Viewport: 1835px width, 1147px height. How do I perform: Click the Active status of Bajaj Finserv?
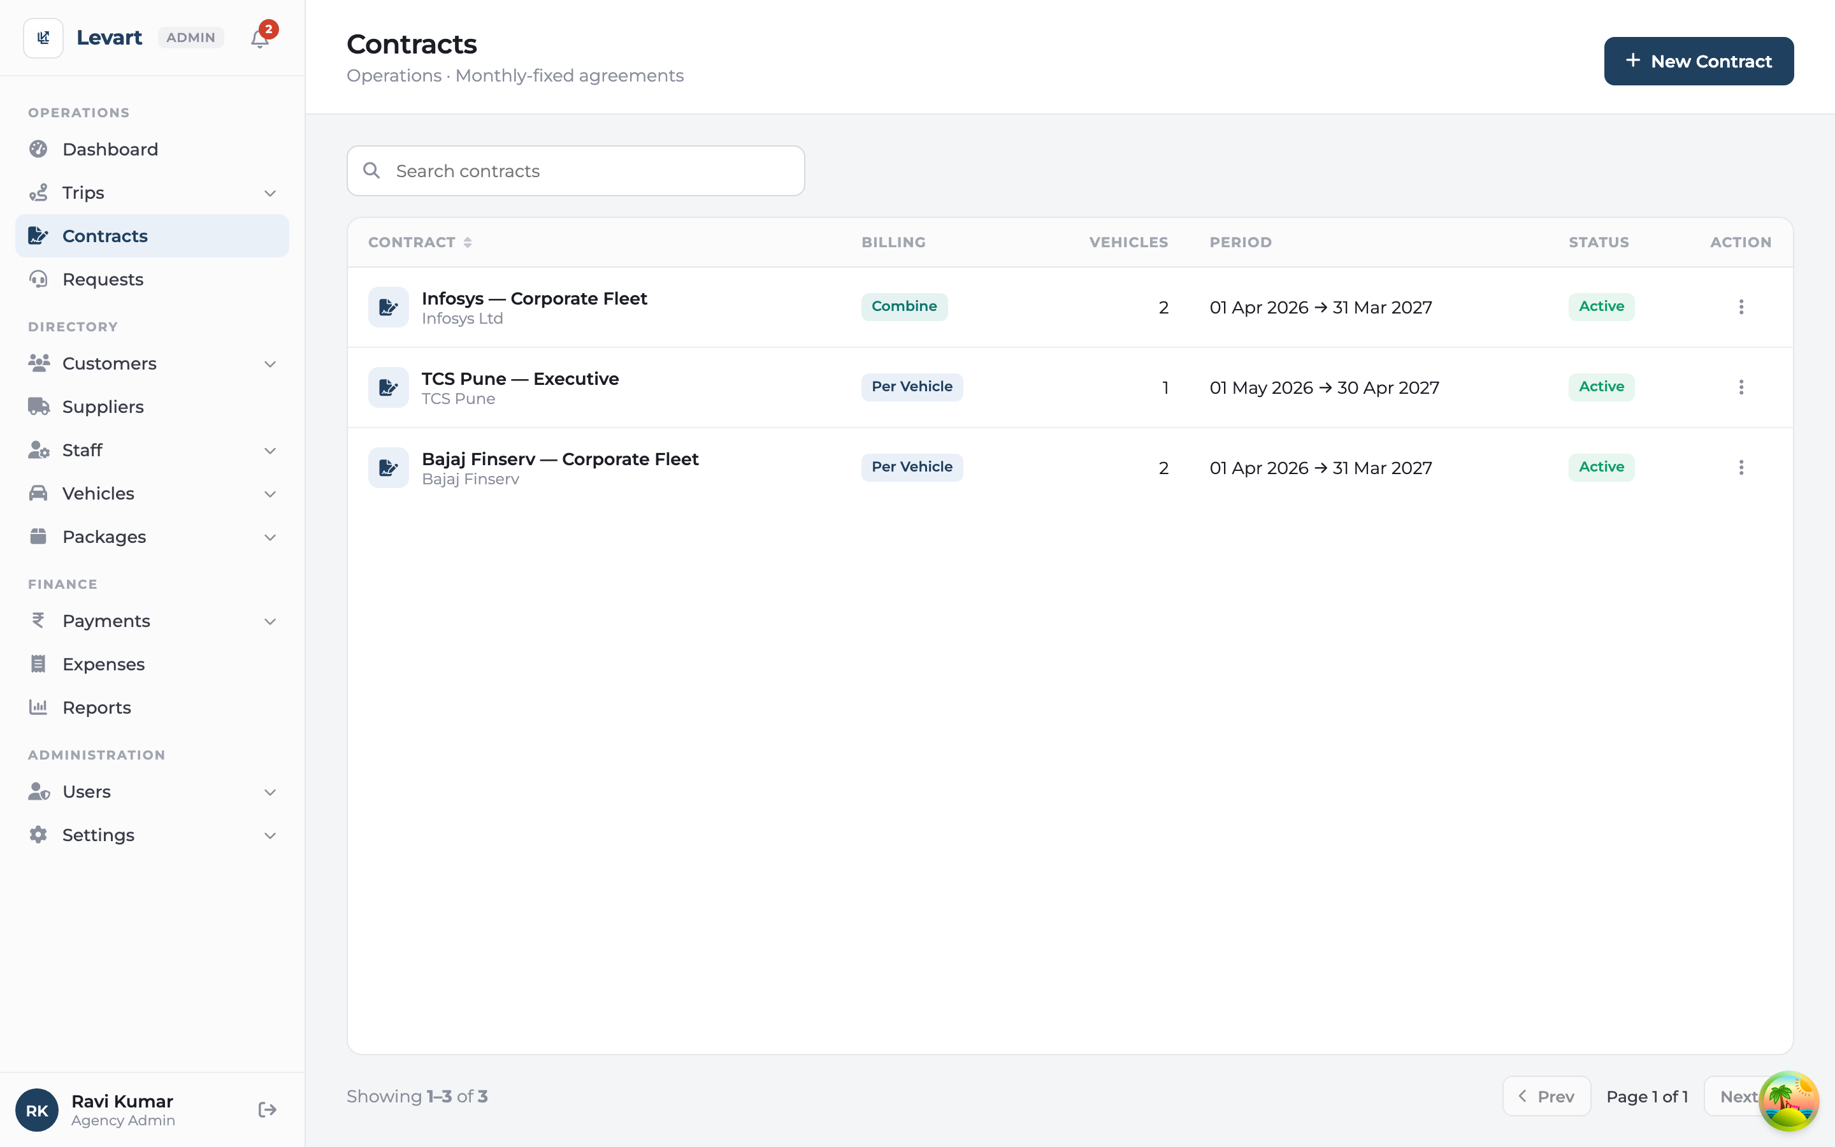tap(1601, 467)
